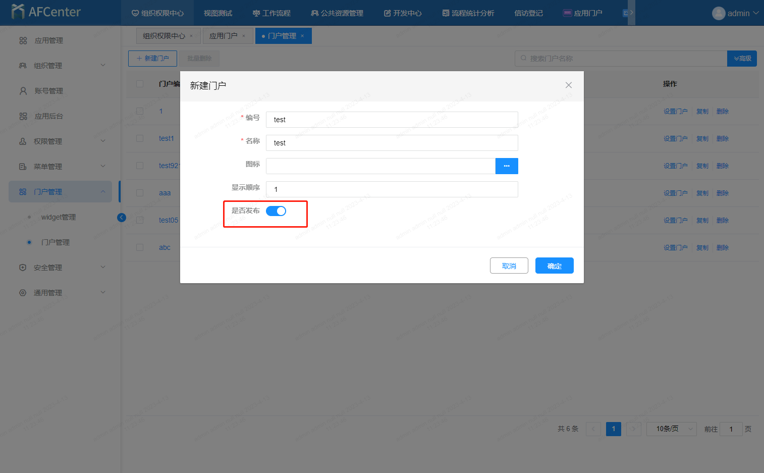Click the AFCenter logo icon
764x473 pixels.
(18, 12)
